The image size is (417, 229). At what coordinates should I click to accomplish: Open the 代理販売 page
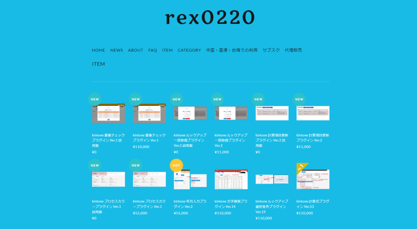[293, 50]
